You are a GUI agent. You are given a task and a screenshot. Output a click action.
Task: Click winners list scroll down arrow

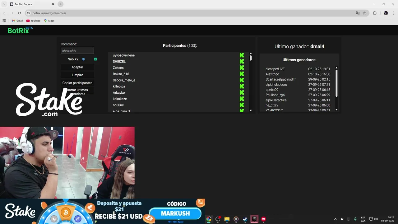pos(336,110)
